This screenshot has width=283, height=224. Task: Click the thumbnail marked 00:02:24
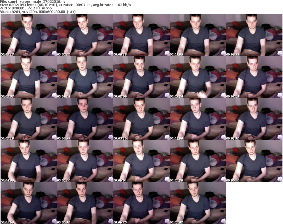[x=198, y=77]
